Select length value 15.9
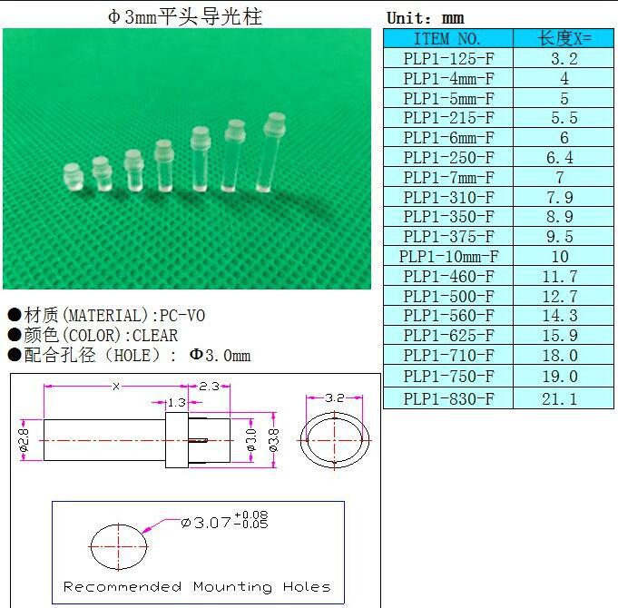The height and width of the screenshot is (608, 618). pyautogui.click(x=560, y=336)
